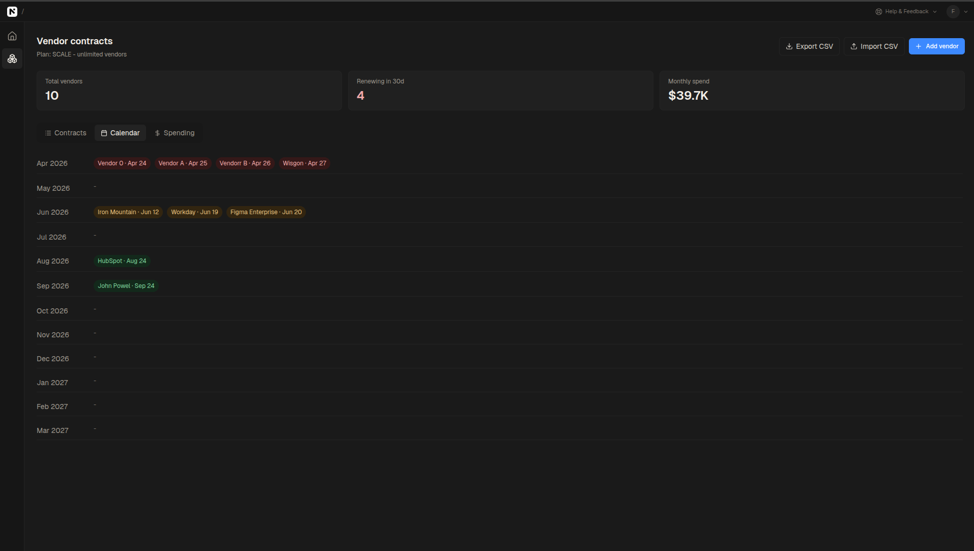Open the HubSpot · Aug 24 chip
Screen dimensions: 974x551
point(122,261)
